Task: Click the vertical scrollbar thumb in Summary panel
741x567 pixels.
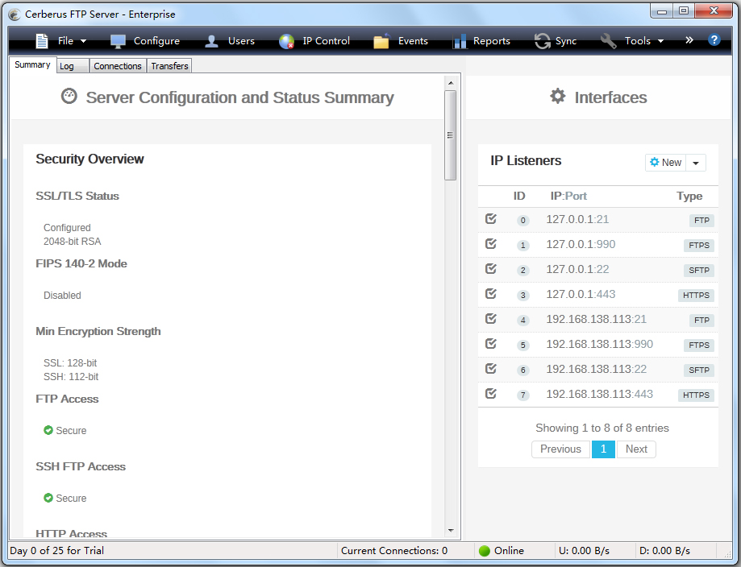Action: [x=451, y=135]
